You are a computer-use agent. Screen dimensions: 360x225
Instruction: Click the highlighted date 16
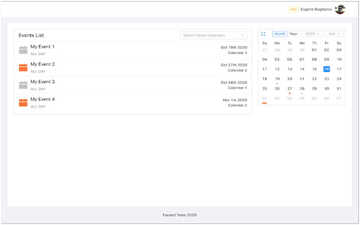pos(327,69)
